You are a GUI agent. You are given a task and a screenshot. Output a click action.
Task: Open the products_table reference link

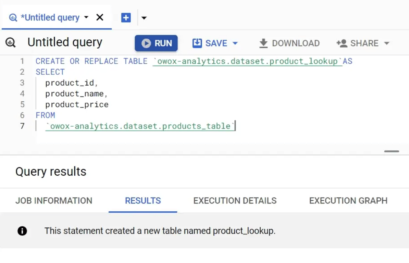coord(140,126)
